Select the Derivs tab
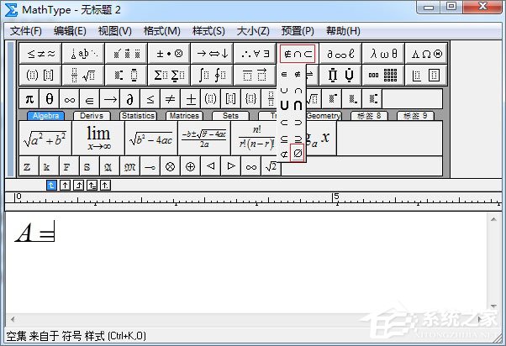The height and width of the screenshot is (346, 506). 92,116
